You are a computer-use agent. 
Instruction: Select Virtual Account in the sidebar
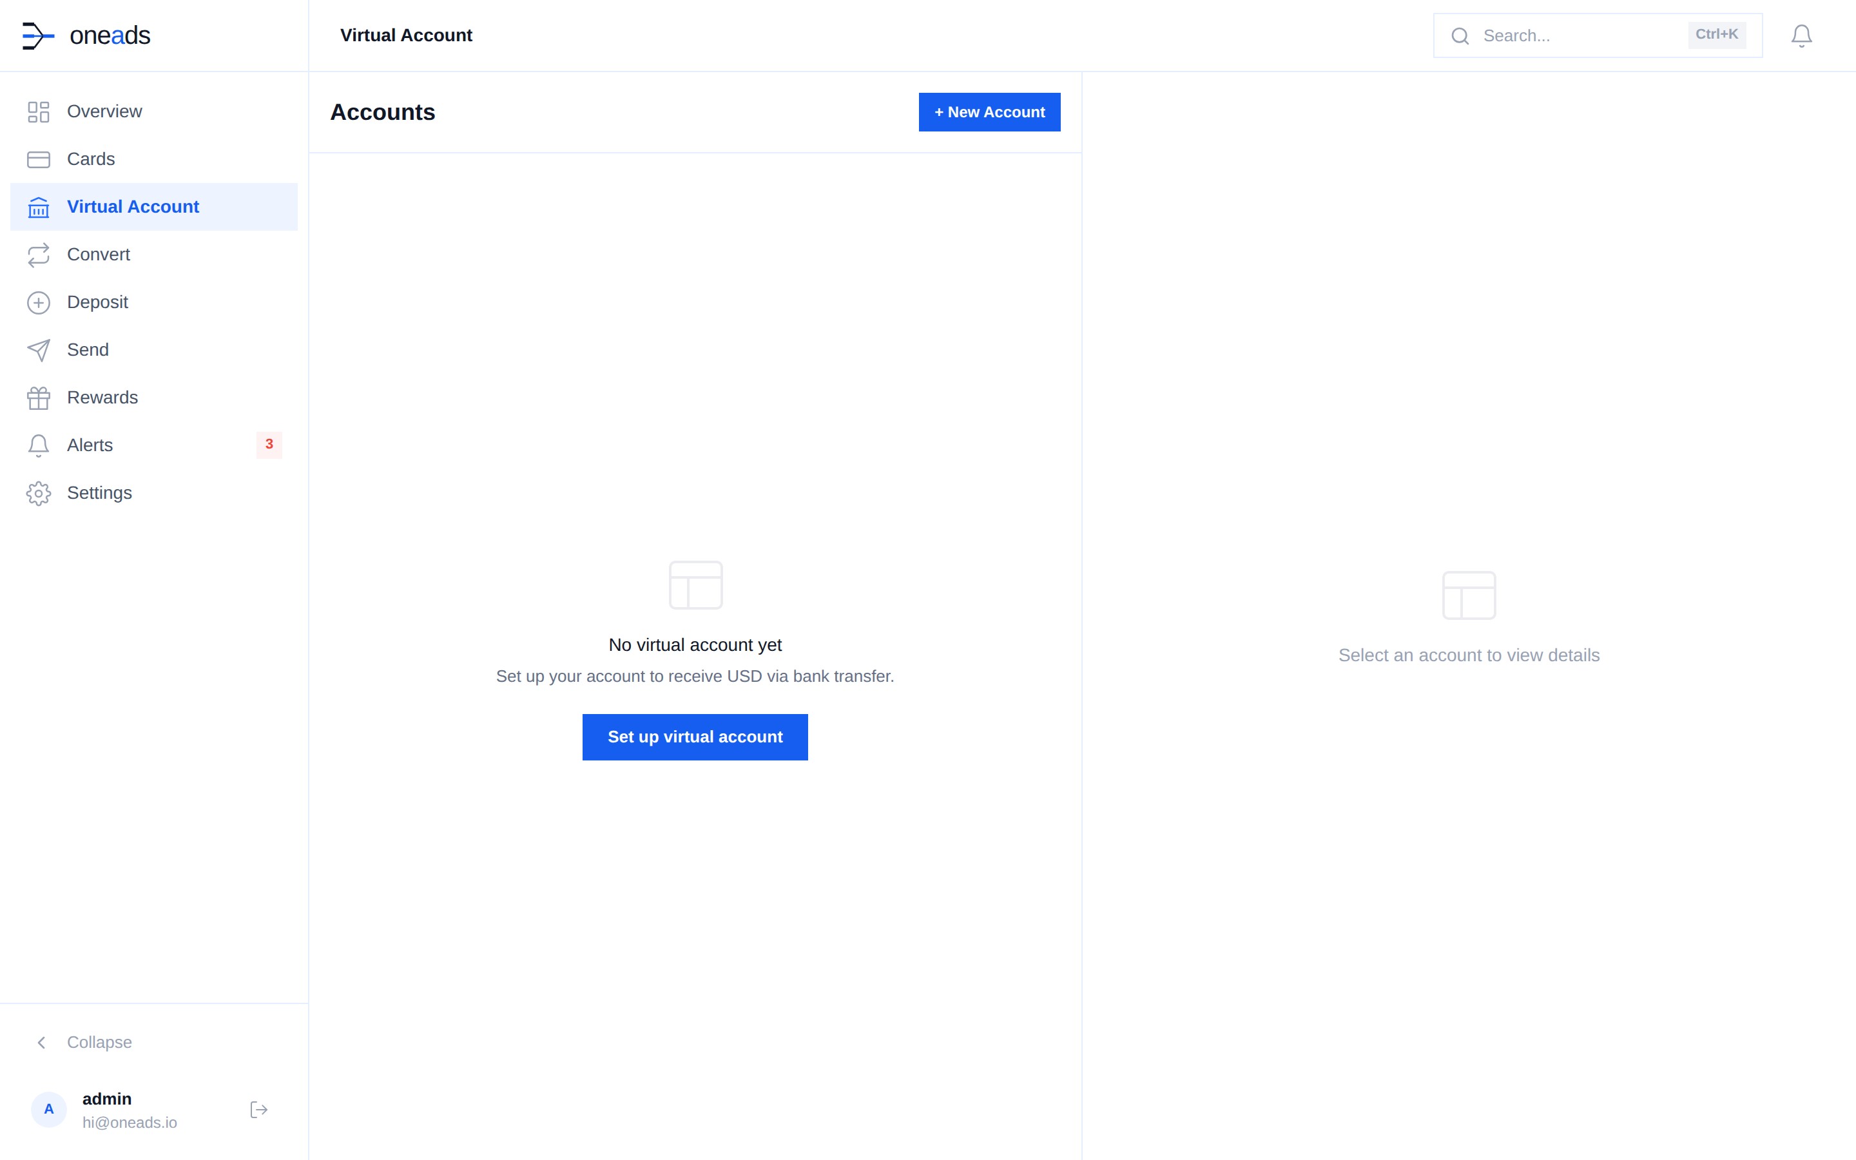[133, 206]
